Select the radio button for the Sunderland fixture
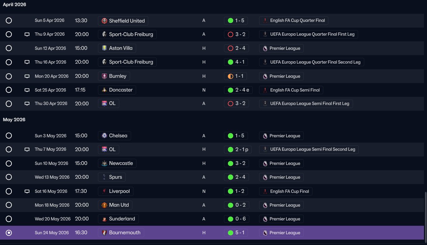Screen dimensions: 427x245 pyautogui.click(x=9, y=219)
